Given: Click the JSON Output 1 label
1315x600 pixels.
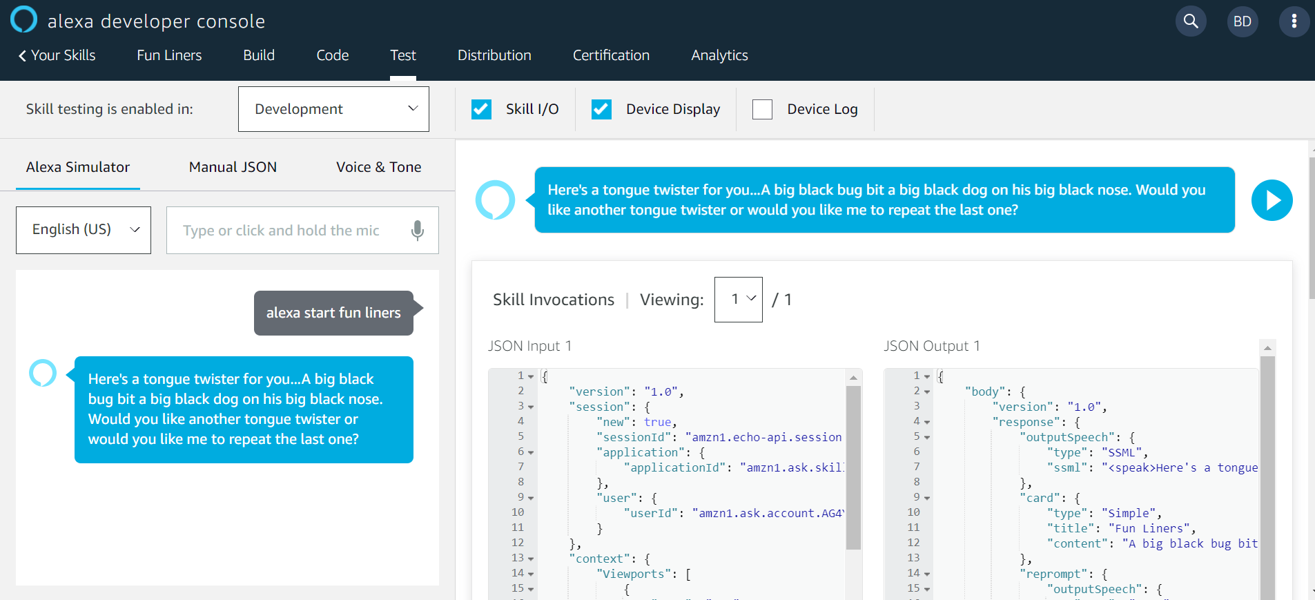Looking at the screenshot, I should click(x=932, y=346).
